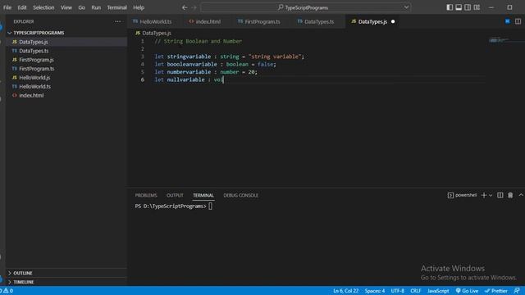Click Ln 6, Col 22 in status bar
This screenshot has height=295, width=525.
coord(345,291)
